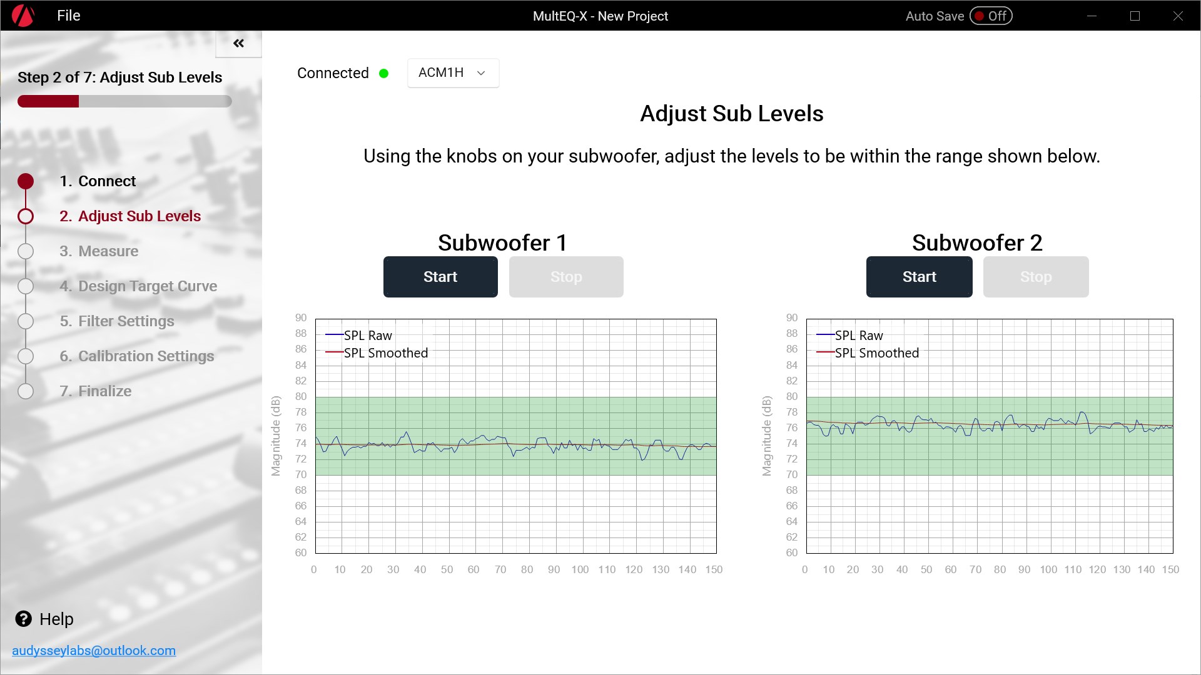The width and height of the screenshot is (1201, 675).
Task: Open the File menu
Action: tap(68, 16)
